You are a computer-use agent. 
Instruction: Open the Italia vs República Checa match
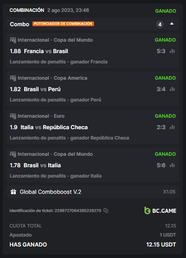(x=54, y=127)
